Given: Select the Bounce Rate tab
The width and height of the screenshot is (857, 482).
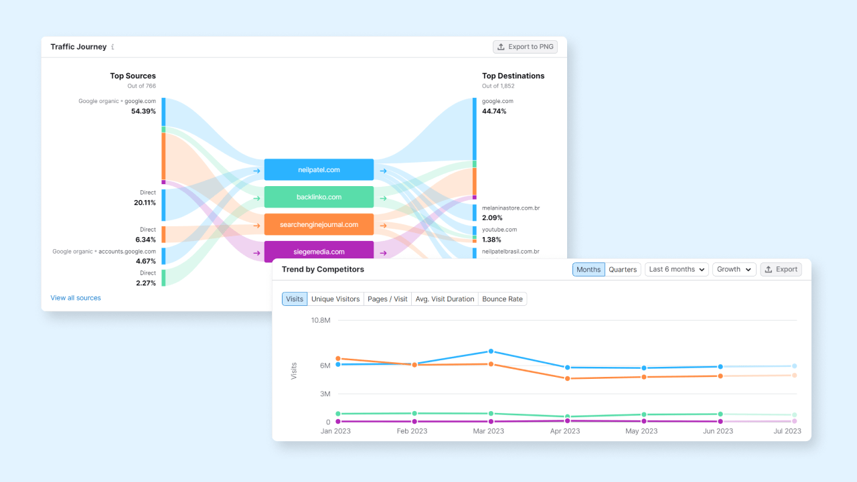Looking at the screenshot, I should [x=502, y=299].
